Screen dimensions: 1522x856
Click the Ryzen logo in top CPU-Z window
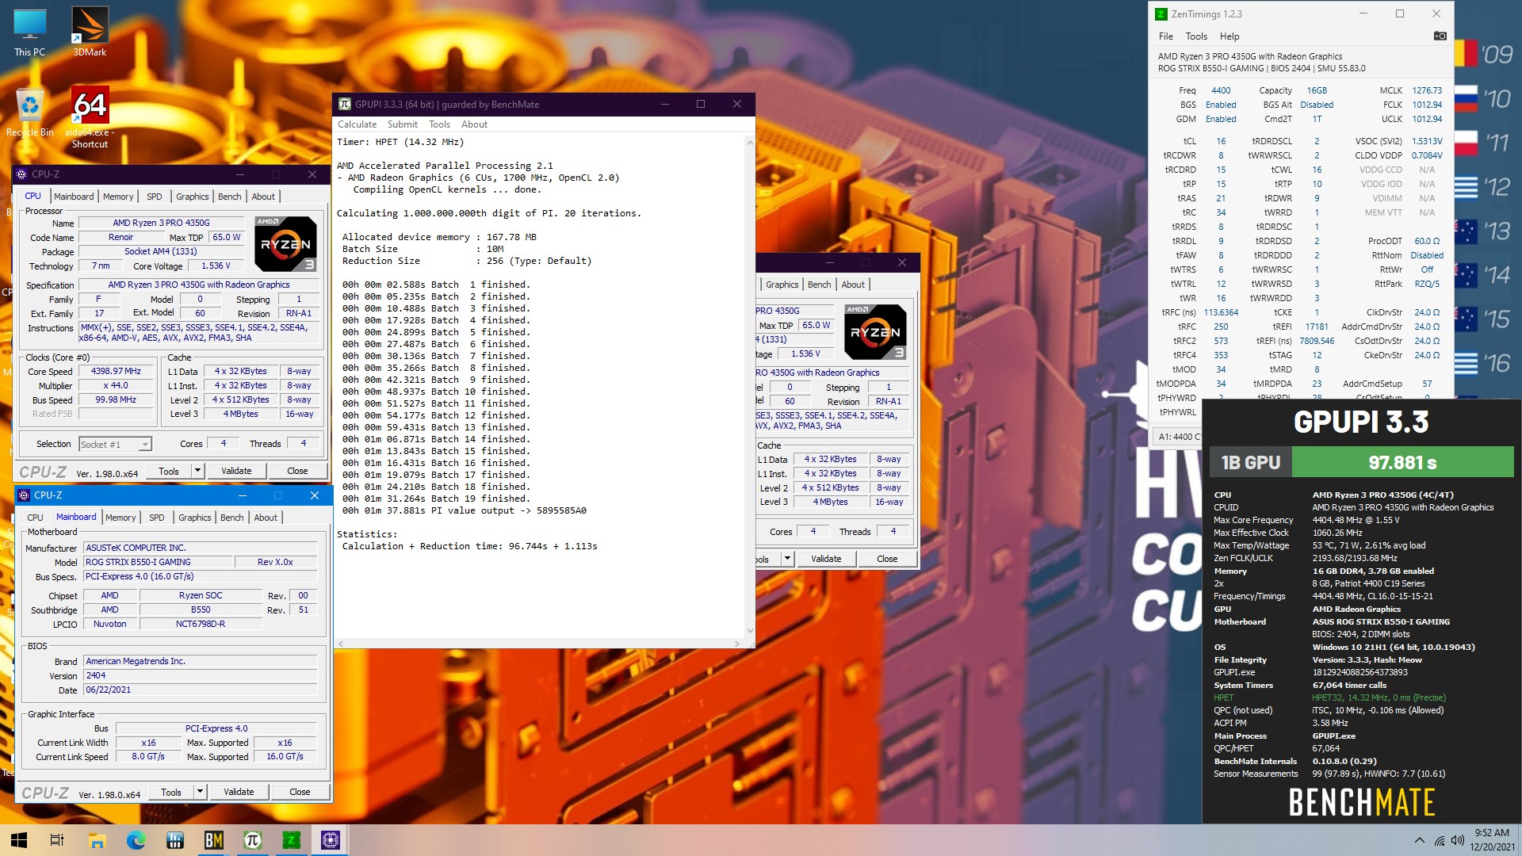(x=285, y=244)
